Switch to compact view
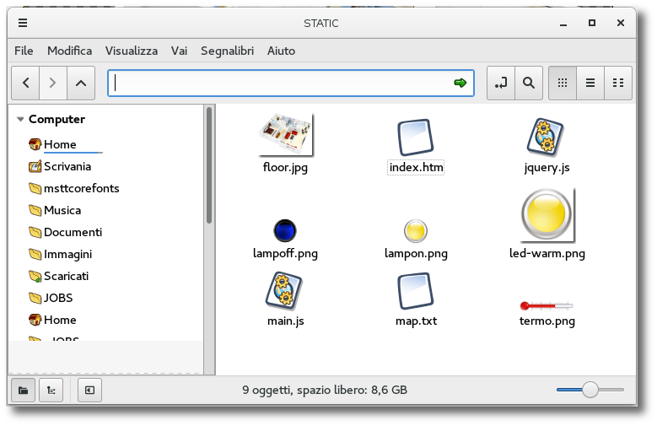Screen dimensions: 657x426 click(618, 83)
